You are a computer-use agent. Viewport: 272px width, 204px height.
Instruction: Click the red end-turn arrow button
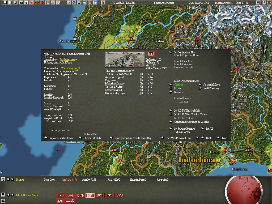pyautogui.click(x=103, y=2)
